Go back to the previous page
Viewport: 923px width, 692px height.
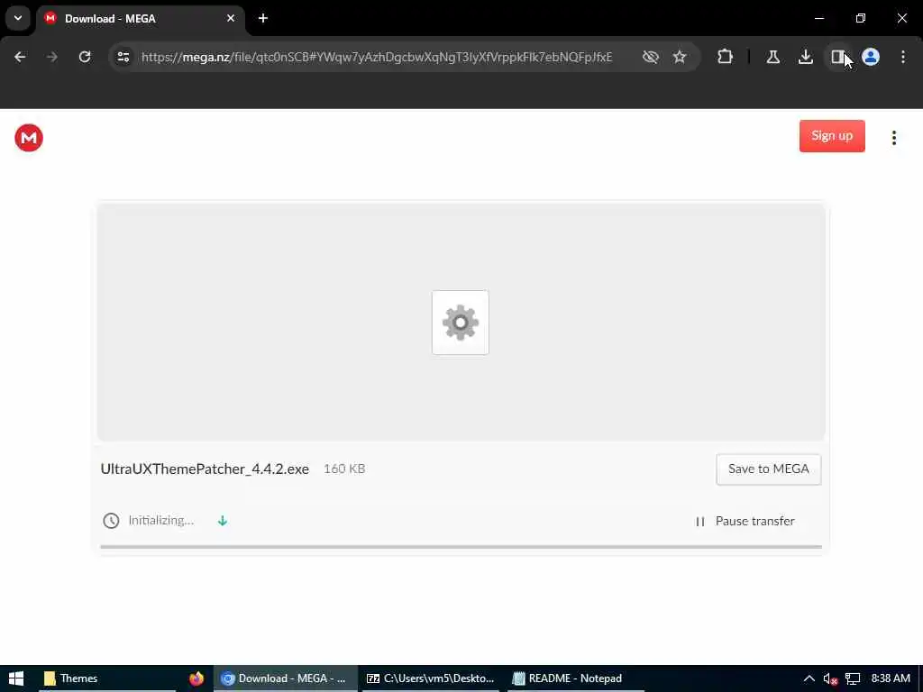[x=20, y=57]
